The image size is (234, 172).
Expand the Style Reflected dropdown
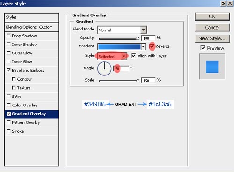coord(124,56)
